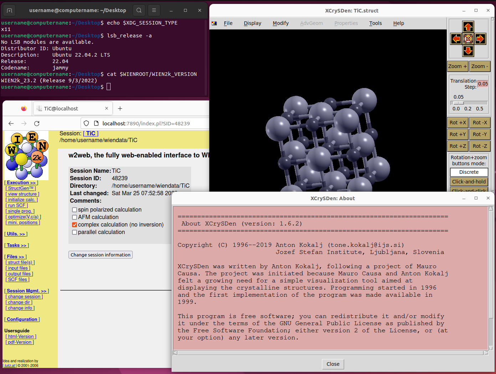Viewport: 496px width, 374px height.
Task: Click the down arrow translation icon in XCrySDen
Action: click(468, 51)
